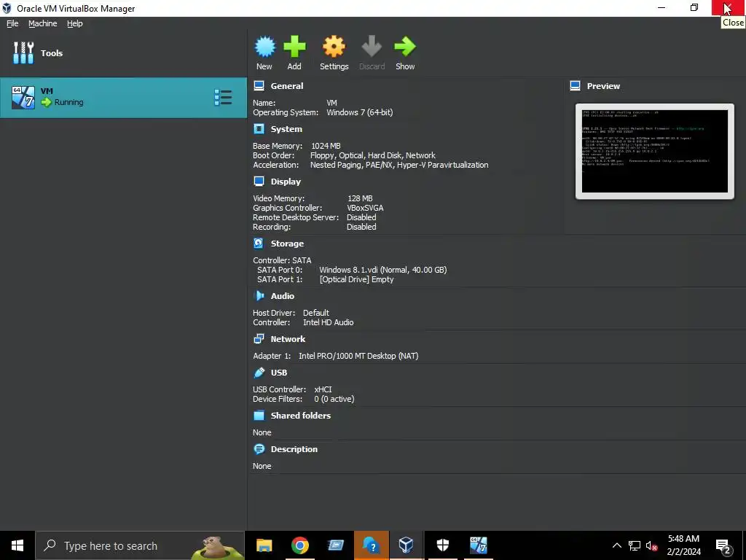Click the System section heading

point(286,129)
